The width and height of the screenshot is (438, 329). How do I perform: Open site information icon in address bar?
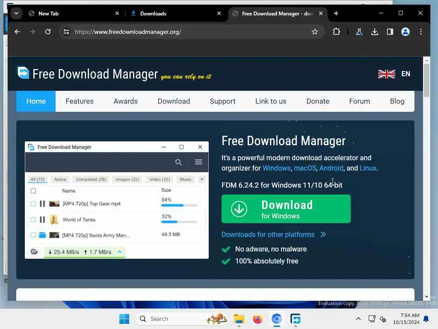(x=66, y=32)
